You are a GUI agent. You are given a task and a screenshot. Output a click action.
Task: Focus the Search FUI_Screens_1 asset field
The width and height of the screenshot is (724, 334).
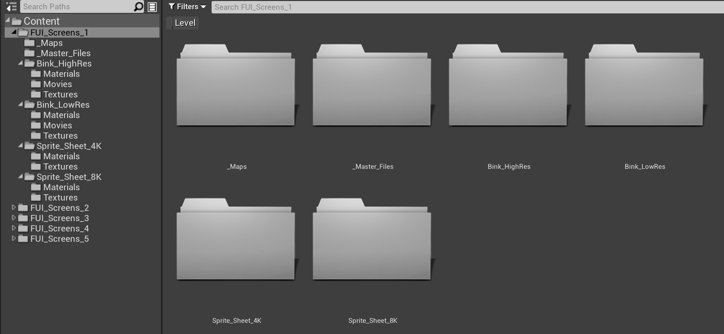[x=464, y=7]
